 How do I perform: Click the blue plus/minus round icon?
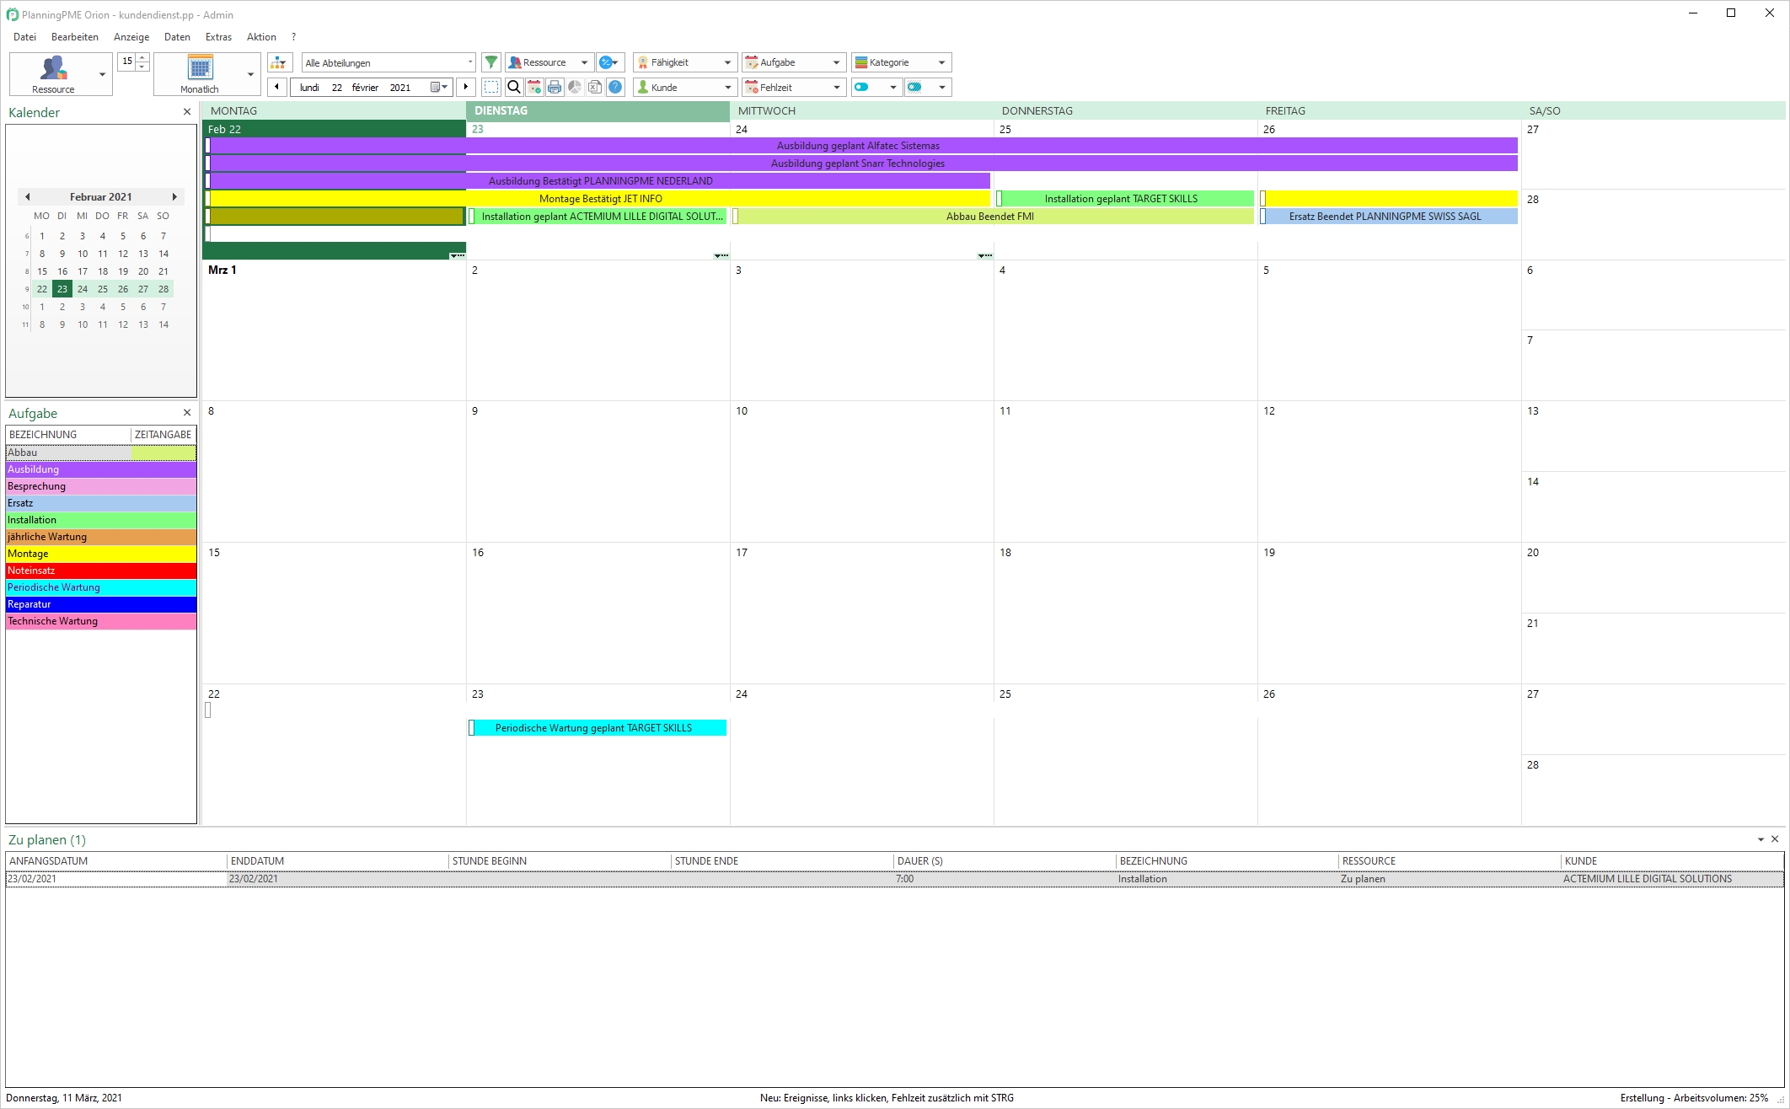605,62
